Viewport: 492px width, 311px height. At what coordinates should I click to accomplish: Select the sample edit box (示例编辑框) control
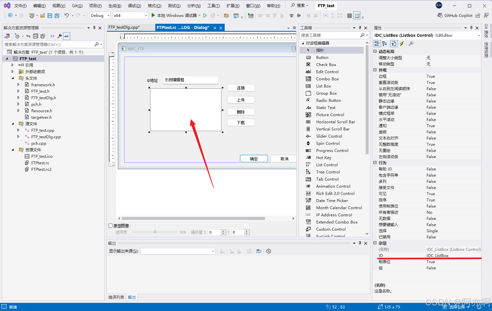pyautogui.click(x=190, y=80)
